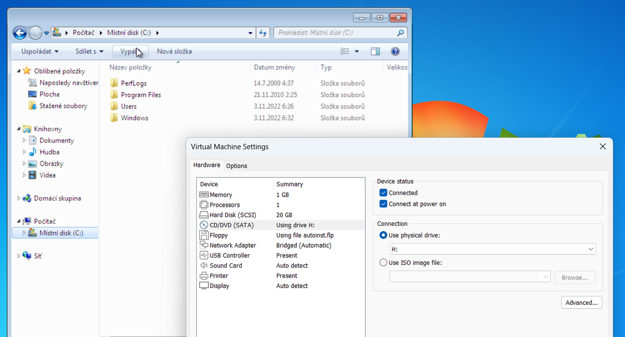
Task: Click the Advanced... button
Action: [x=582, y=303]
